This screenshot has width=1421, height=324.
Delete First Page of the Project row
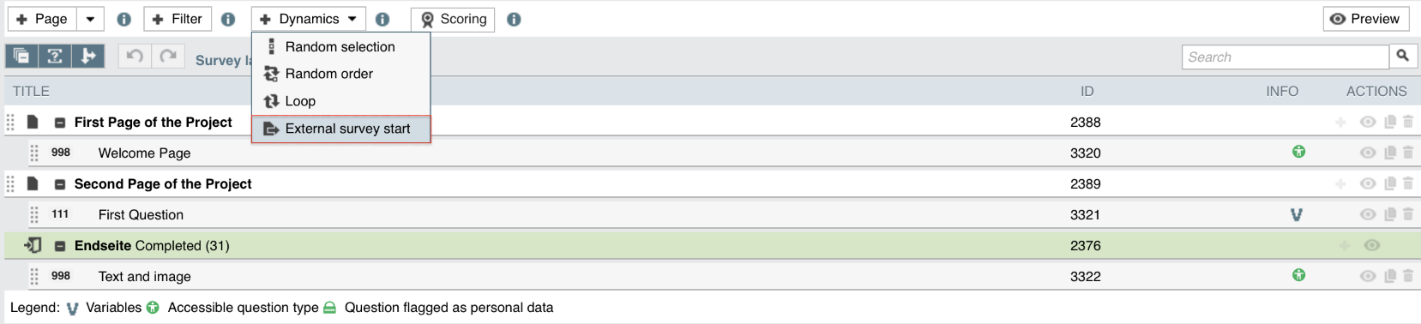pyautogui.click(x=1408, y=122)
